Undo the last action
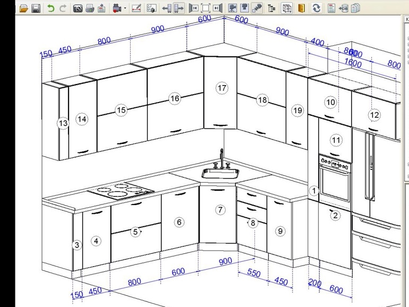Image resolution: width=409 pixels, height=307 pixels. coord(51,8)
